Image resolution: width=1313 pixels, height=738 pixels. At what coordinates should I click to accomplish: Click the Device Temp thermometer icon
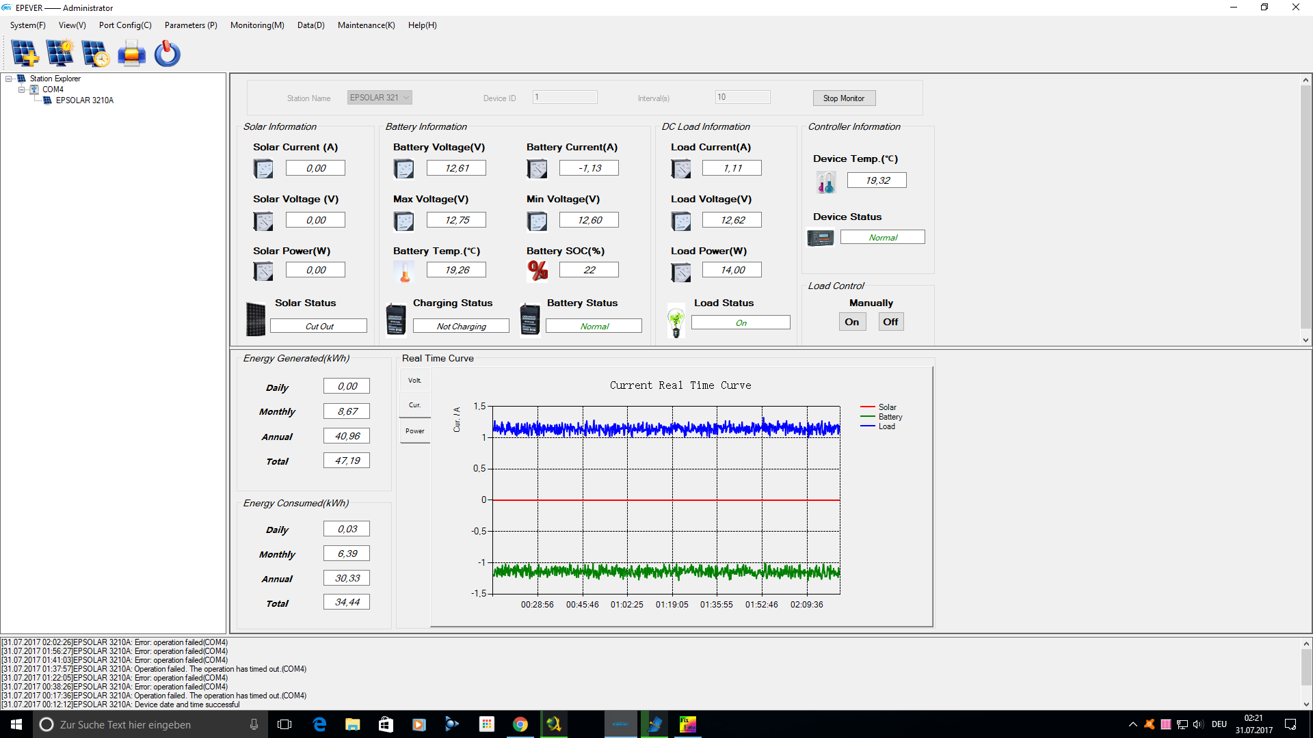(826, 182)
